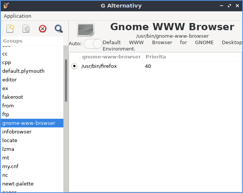This screenshot has height=193, width=243.
Task: Close the G Alternativy window
Action: tap(237, 6)
